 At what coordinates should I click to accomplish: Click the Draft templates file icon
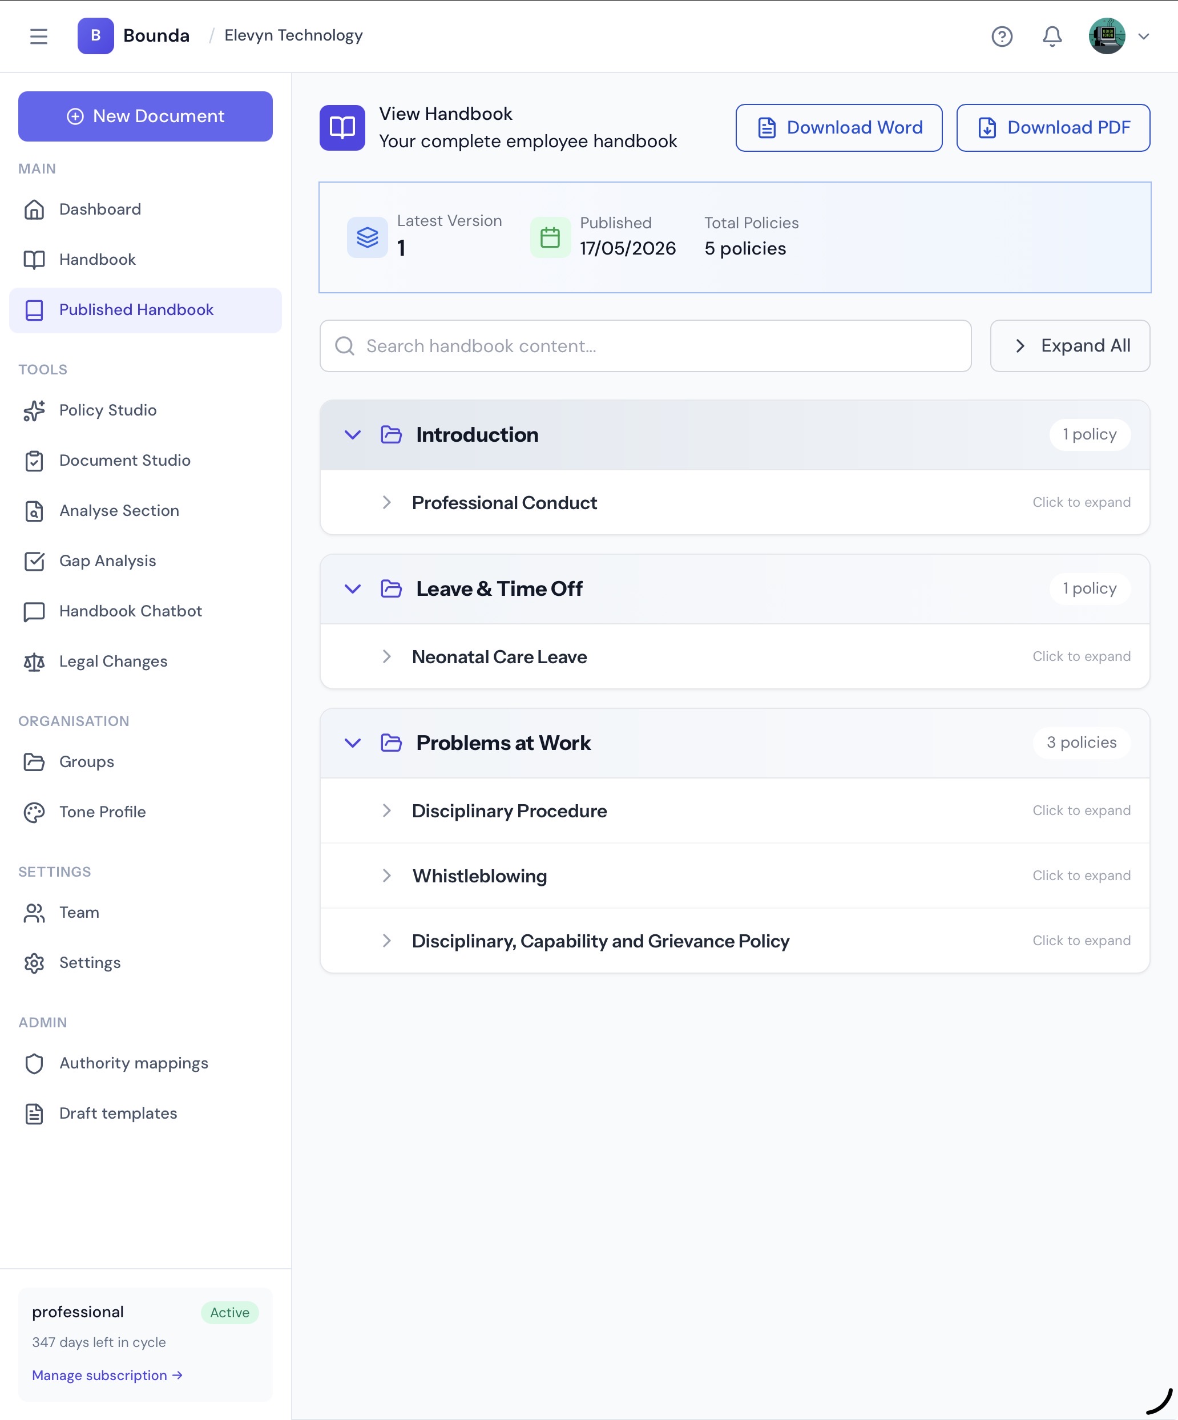34,1114
